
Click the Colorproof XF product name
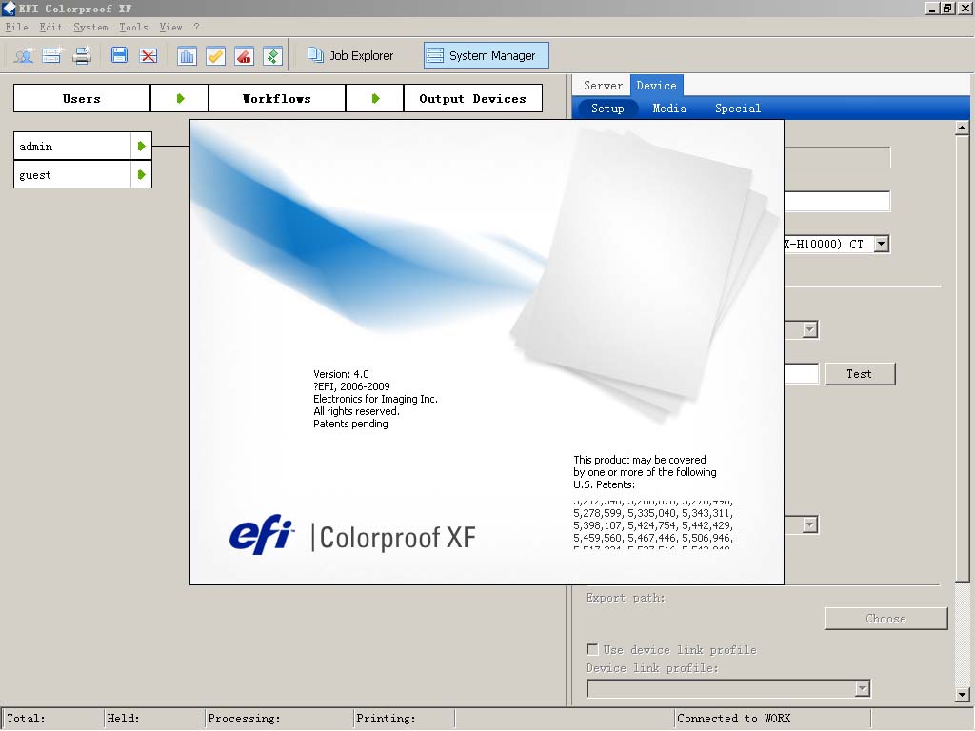[x=397, y=538]
